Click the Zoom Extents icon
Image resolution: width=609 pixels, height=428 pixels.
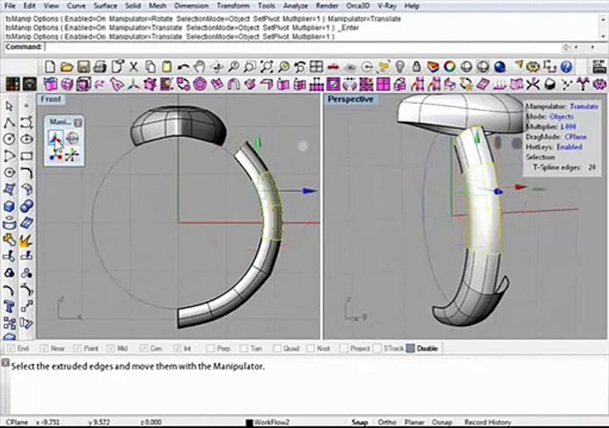266,67
